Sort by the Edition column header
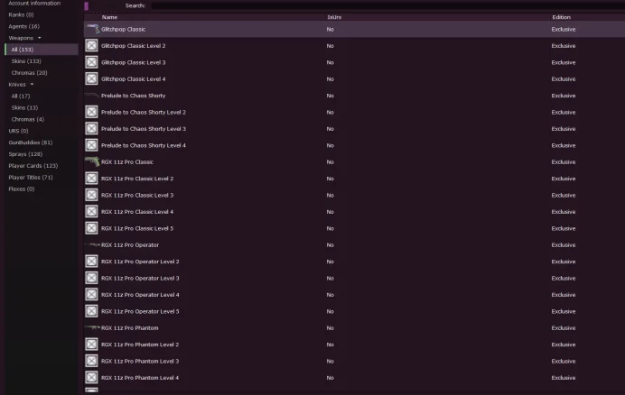This screenshot has height=395, width=625. click(561, 17)
